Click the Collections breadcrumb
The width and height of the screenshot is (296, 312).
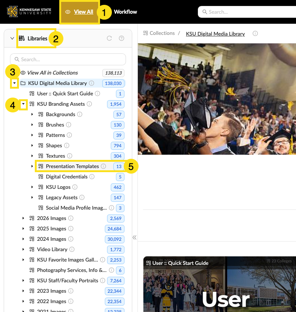point(159,33)
